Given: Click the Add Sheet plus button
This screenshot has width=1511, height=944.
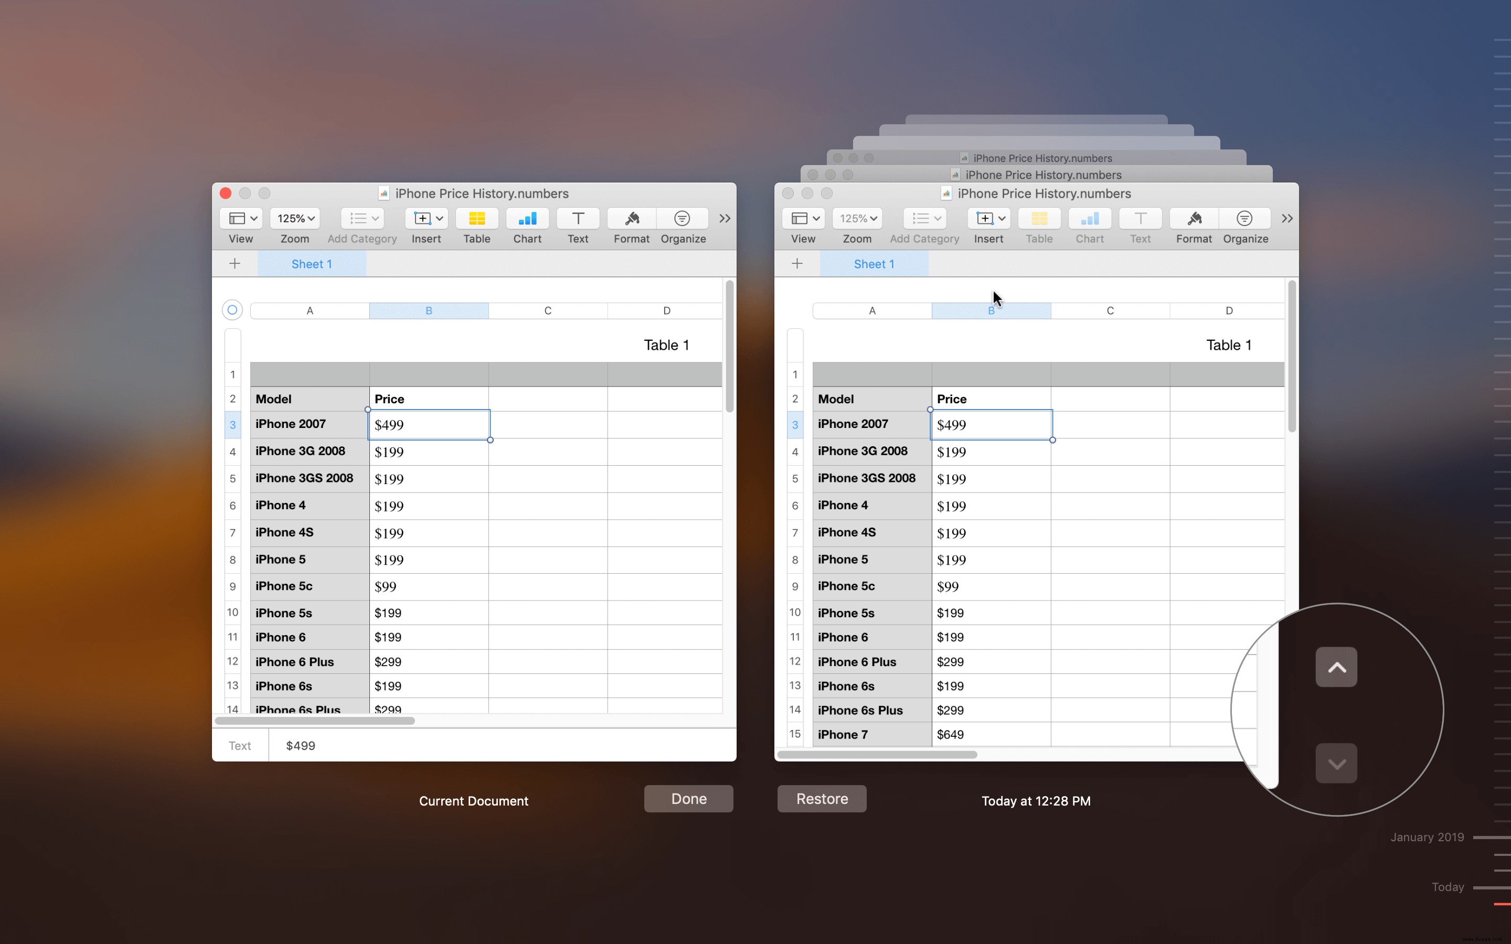Looking at the screenshot, I should click(x=233, y=264).
